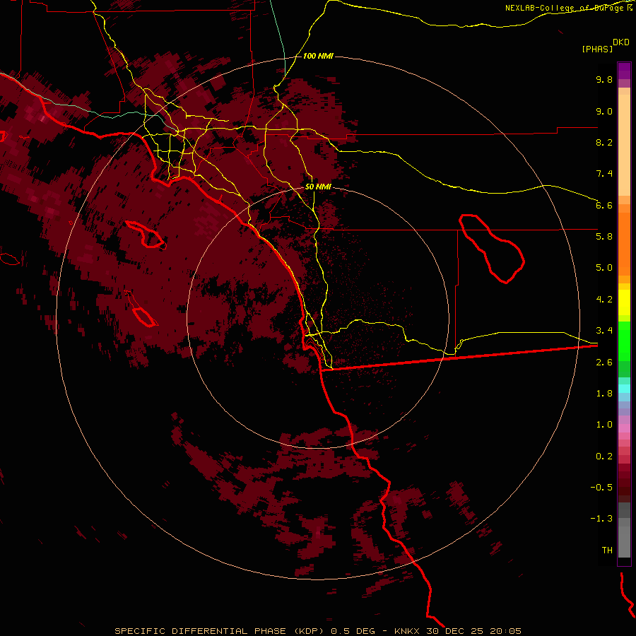This screenshot has width=636, height=636.
Task: Click the 4.2 legend label
Action: pyautogui.click(x=604, y=300)
